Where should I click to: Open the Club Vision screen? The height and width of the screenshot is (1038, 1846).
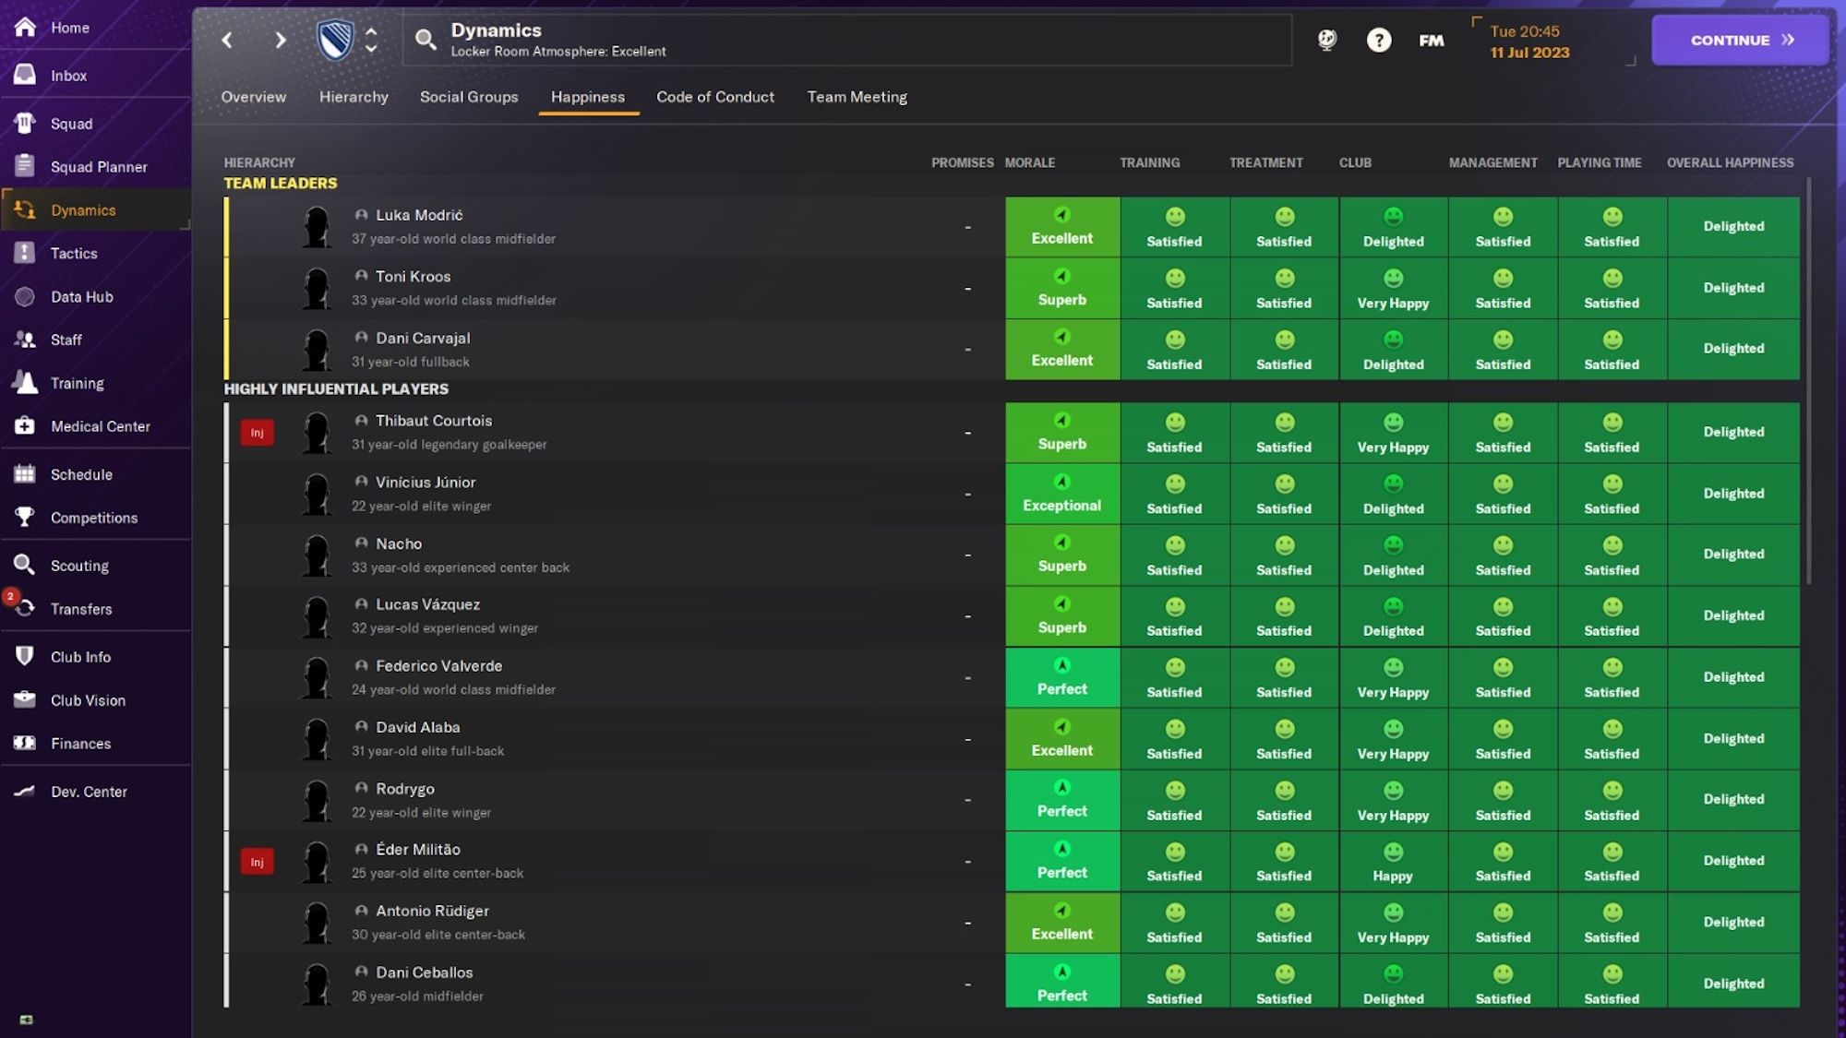pos(88,700)
